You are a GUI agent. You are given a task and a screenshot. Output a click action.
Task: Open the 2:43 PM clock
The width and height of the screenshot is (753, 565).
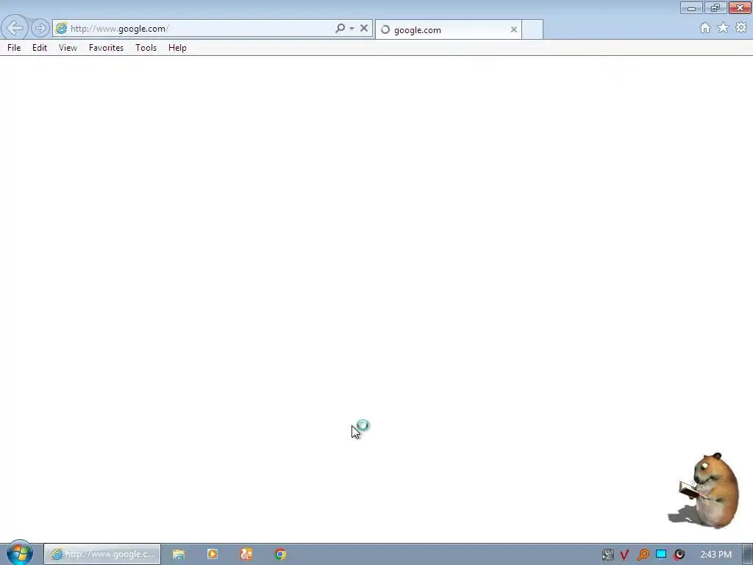coord(716,555)
